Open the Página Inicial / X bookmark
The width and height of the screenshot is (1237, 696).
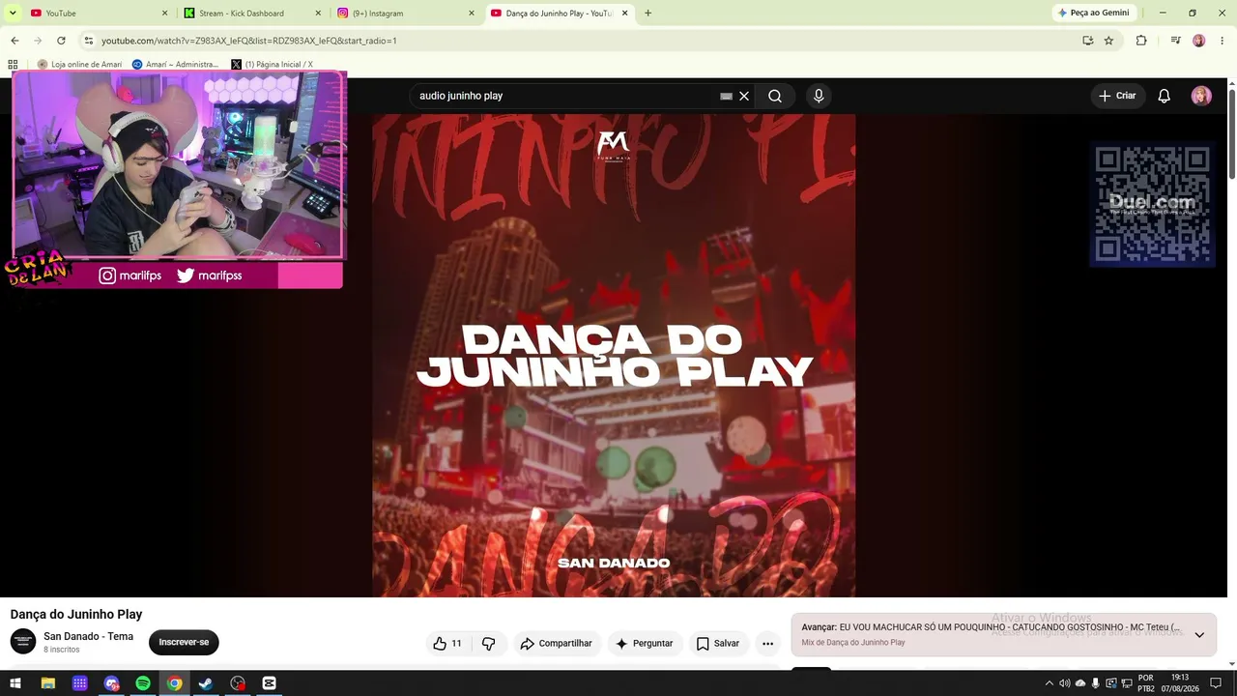pos(272,65)
